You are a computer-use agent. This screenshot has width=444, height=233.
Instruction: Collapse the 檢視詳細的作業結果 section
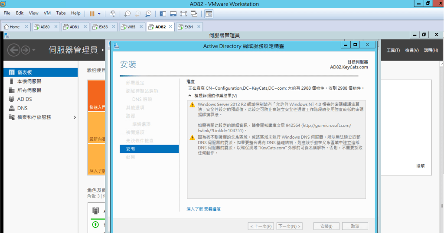[x=190, y=96]
